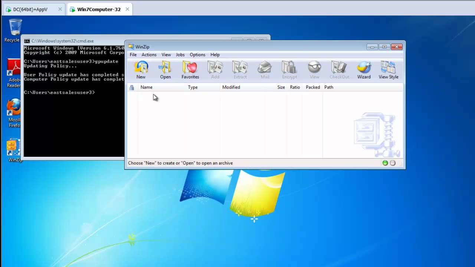The image size is (475, 267).
Task: Click the Extract toolbar icon
Action: coord(240,70)
